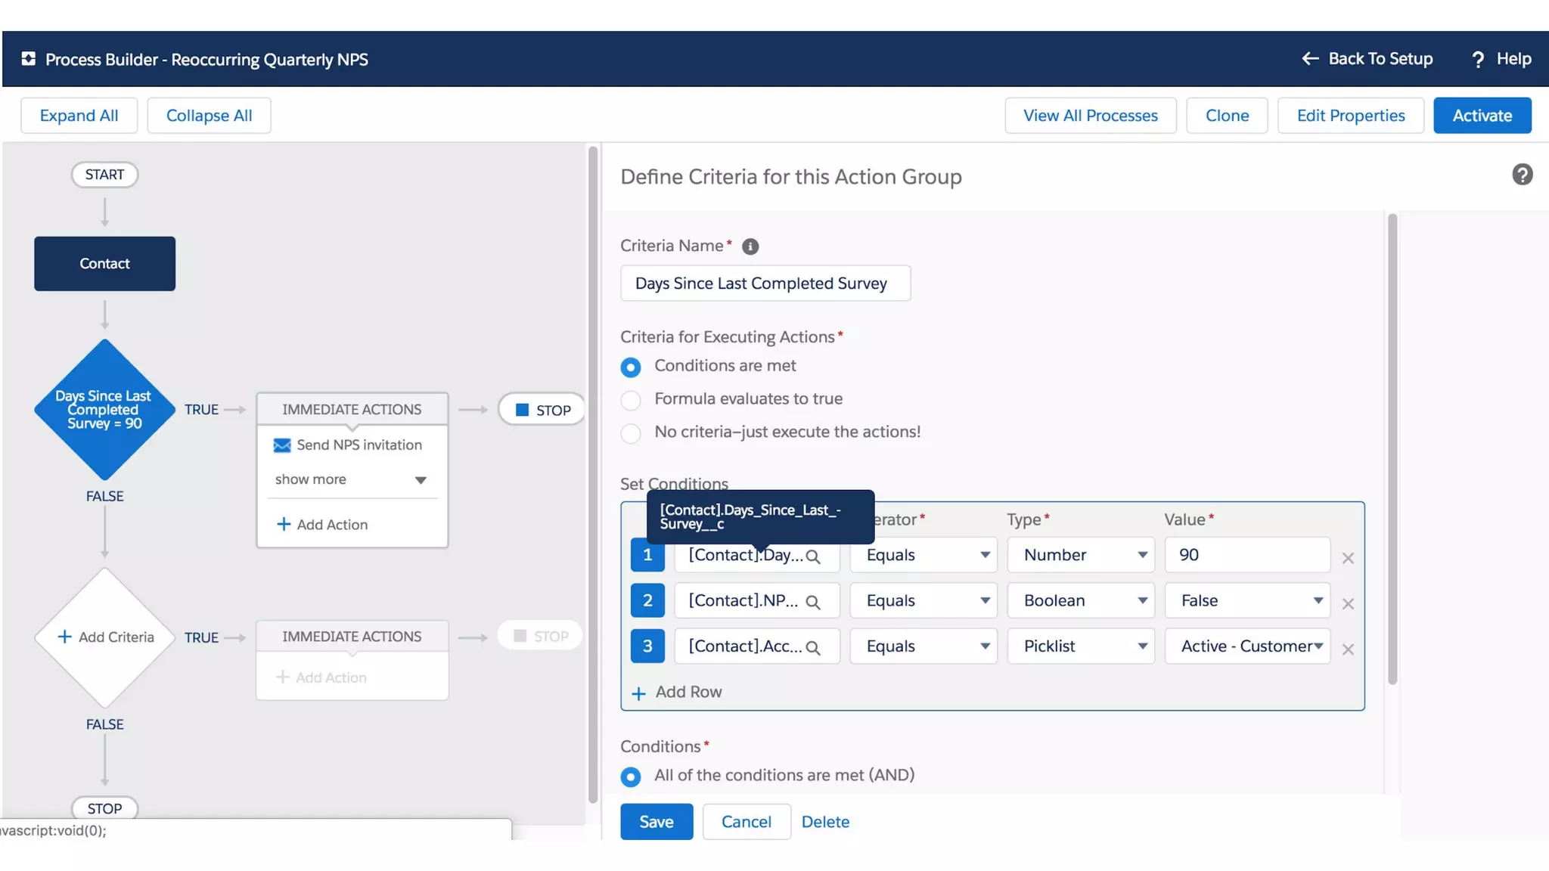1549x871 pixels.
Task: Click the second IMMEDIATE ACTIONS header
Action: point(352,637)
